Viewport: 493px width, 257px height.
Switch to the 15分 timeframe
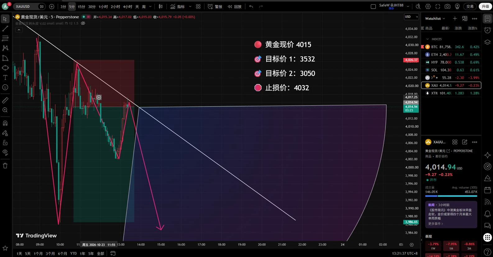(x=81, y=7)
